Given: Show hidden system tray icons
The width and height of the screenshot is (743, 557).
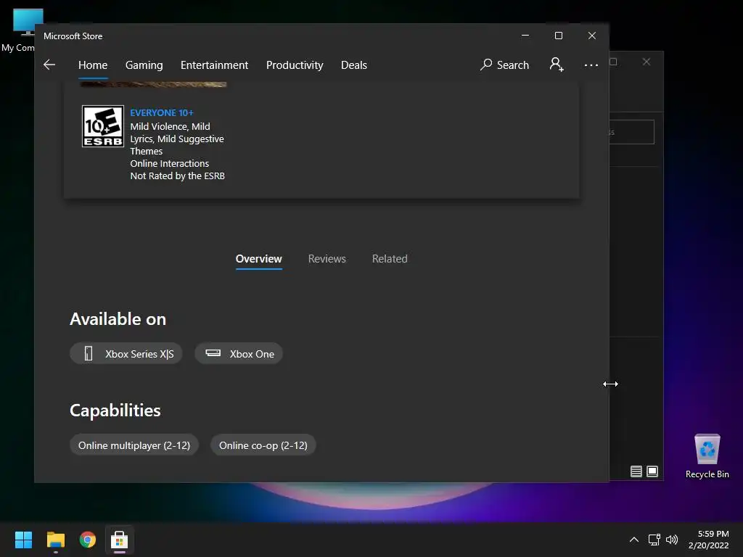Looking at the screenshot, I should point(634,540).
